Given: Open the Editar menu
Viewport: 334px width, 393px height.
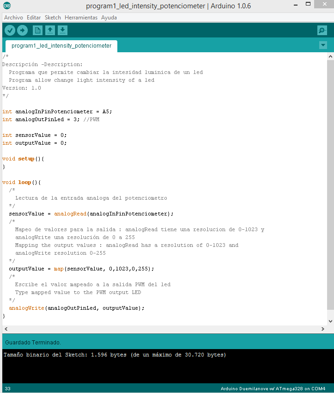Looking at the screenshot, I should [34, 18].
